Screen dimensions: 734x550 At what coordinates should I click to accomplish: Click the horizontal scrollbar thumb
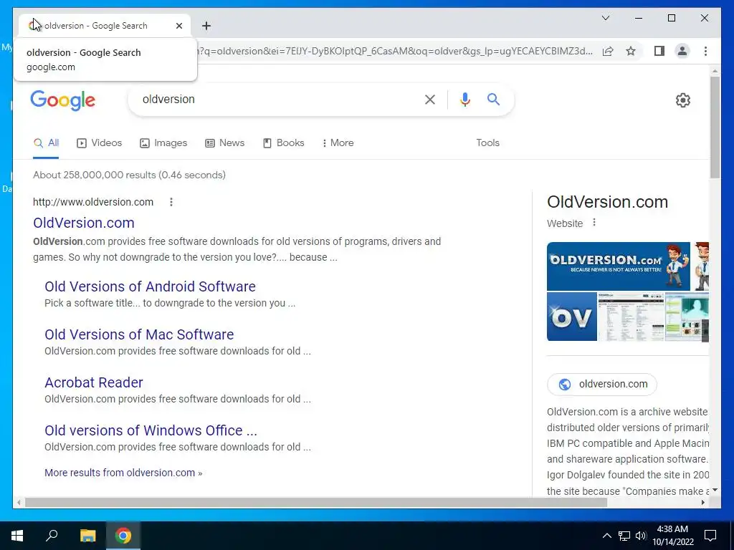(316, 503)
